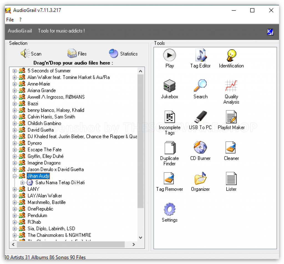Click the blue K logo in the banner

tap(270, 32)
